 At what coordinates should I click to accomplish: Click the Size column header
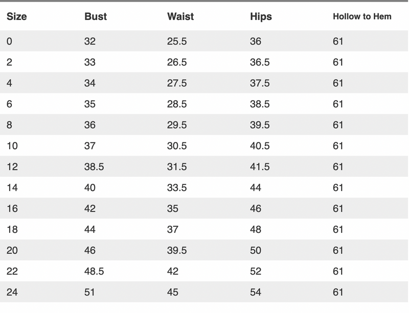click(x=17, y=16)
